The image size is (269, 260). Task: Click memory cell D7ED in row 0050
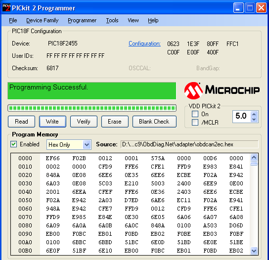click(132, 200)
